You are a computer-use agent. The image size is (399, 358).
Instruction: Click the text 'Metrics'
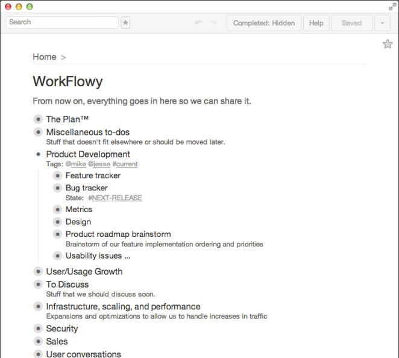click(x=79, y=209)
